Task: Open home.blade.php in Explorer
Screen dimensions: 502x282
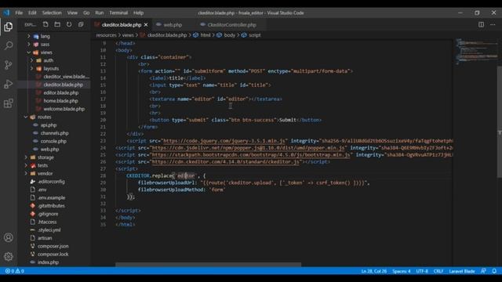Action: (60, 101)
